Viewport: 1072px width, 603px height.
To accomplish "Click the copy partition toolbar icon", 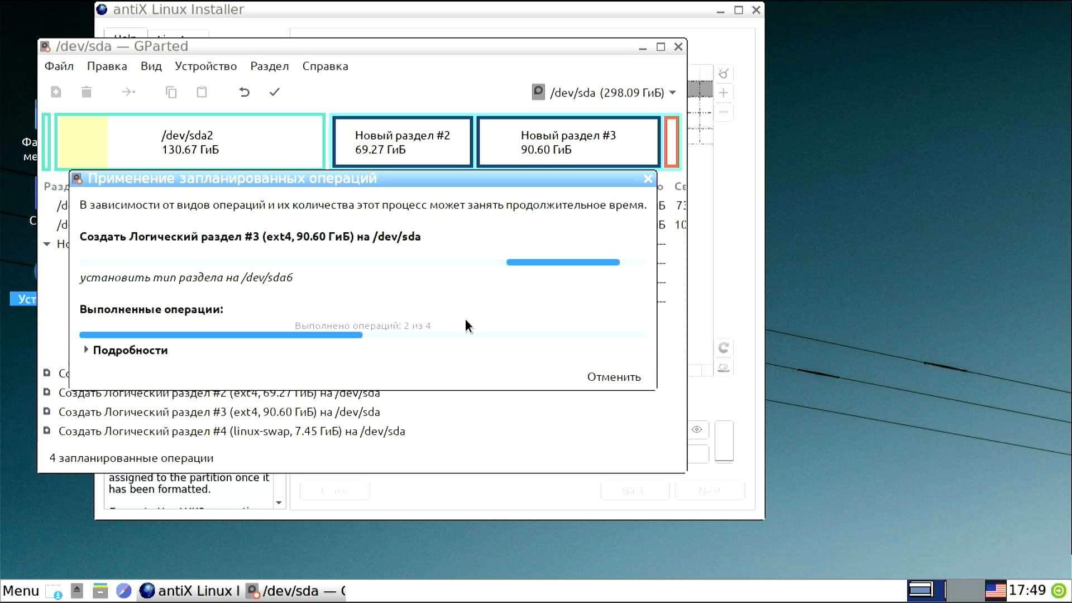I will point(171,92).
